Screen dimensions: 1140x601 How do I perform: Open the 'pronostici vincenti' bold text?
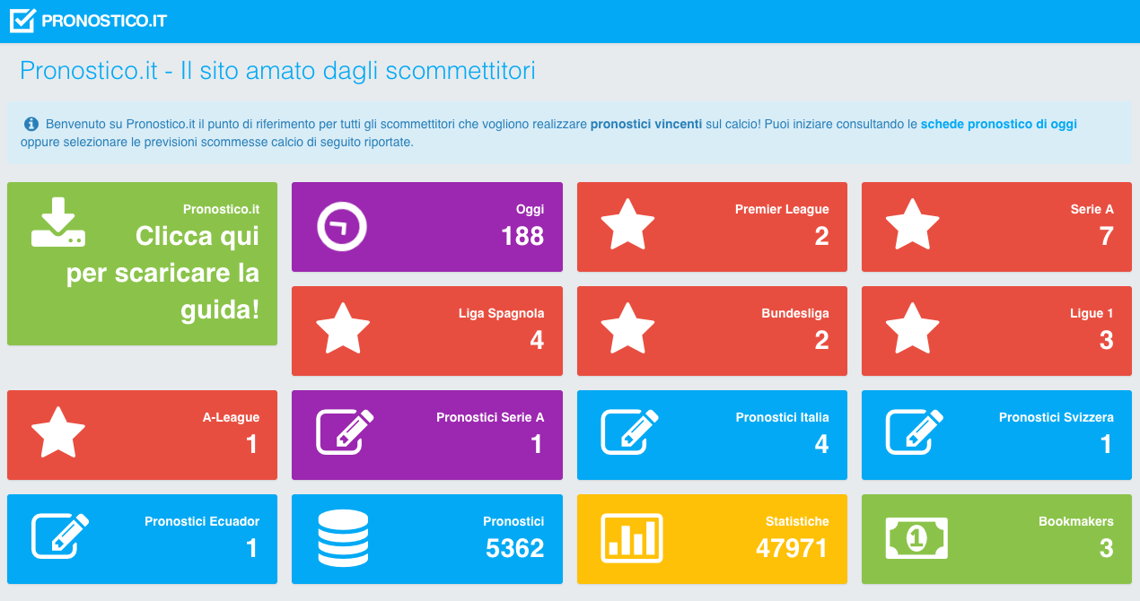(646, 125)
